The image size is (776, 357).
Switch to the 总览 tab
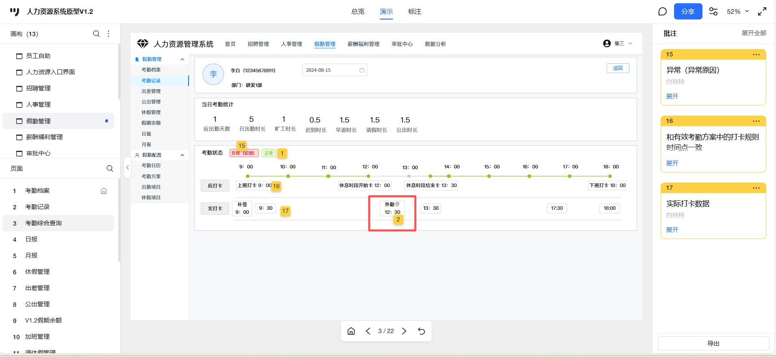click(x=358, y=11)
